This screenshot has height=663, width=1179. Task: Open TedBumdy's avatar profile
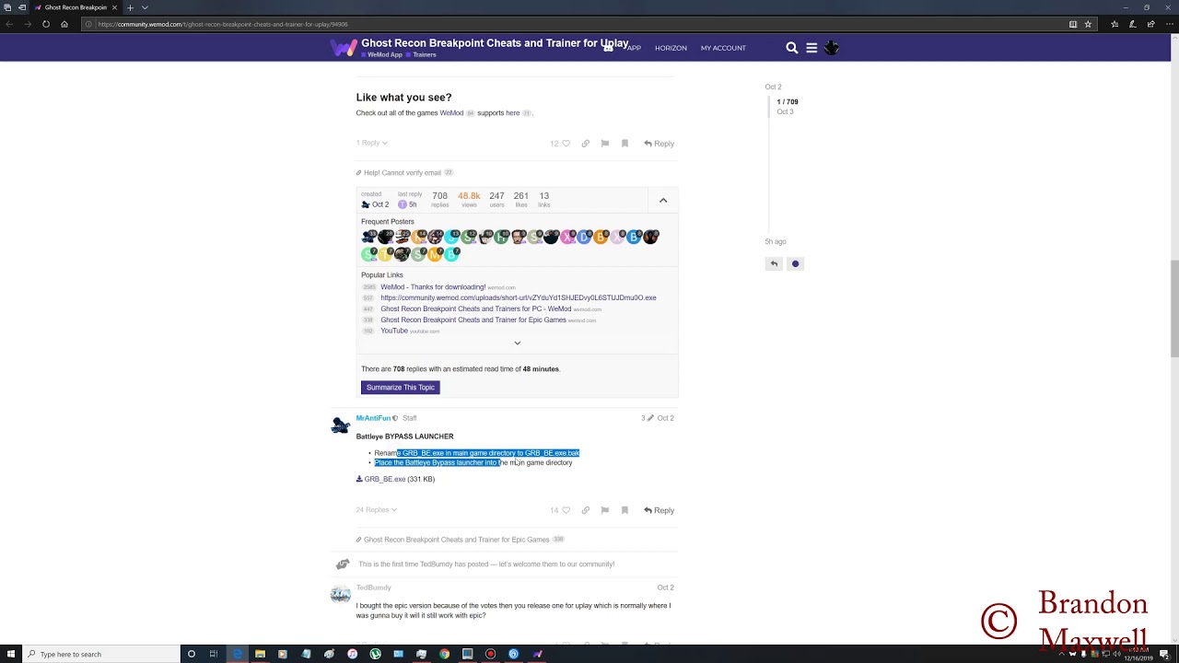(341, 594)
